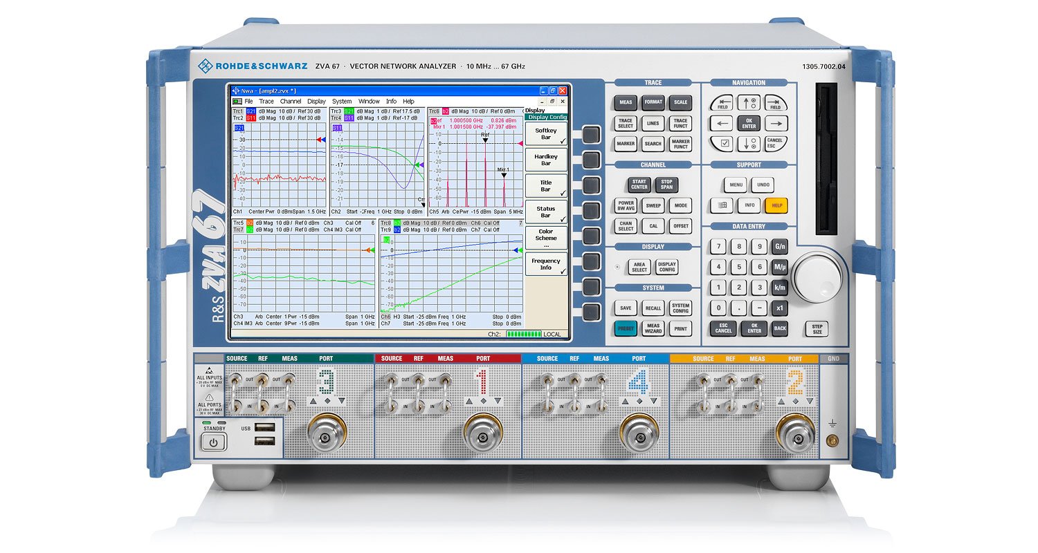1038x553 pixels.
Task: Open the Trace menu
Action: [266, 101]
